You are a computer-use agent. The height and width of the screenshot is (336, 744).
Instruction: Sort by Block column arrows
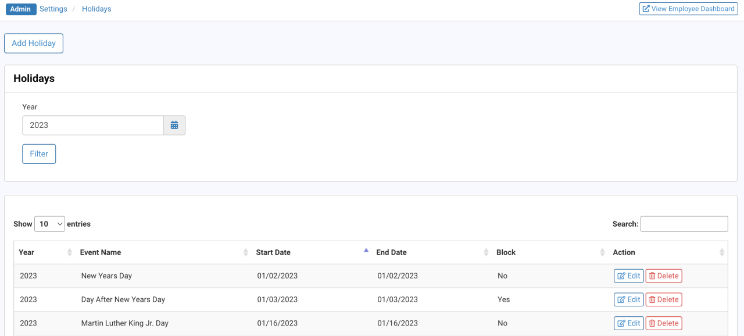click(x=602, y=252)
